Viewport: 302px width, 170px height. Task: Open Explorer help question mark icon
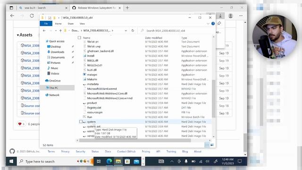click(x=213, y=24)
